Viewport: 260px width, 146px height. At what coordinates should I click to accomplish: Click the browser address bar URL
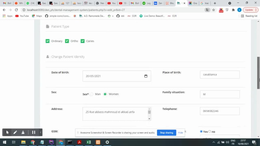tap(76, 10)
